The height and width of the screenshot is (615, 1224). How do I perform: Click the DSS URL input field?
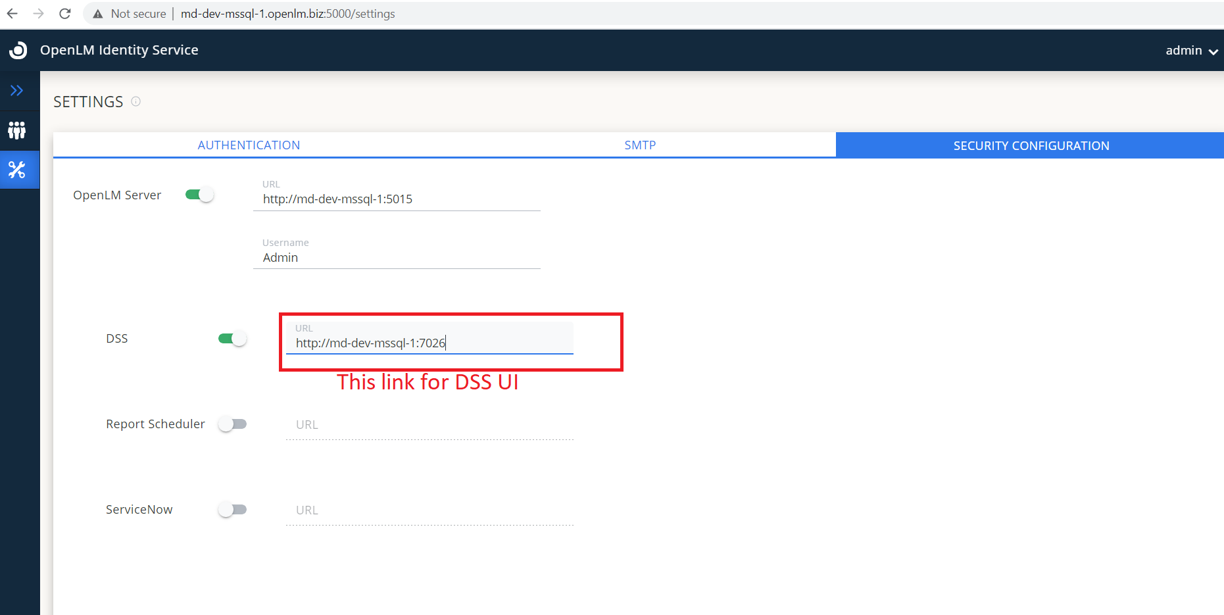coord(429,343)
